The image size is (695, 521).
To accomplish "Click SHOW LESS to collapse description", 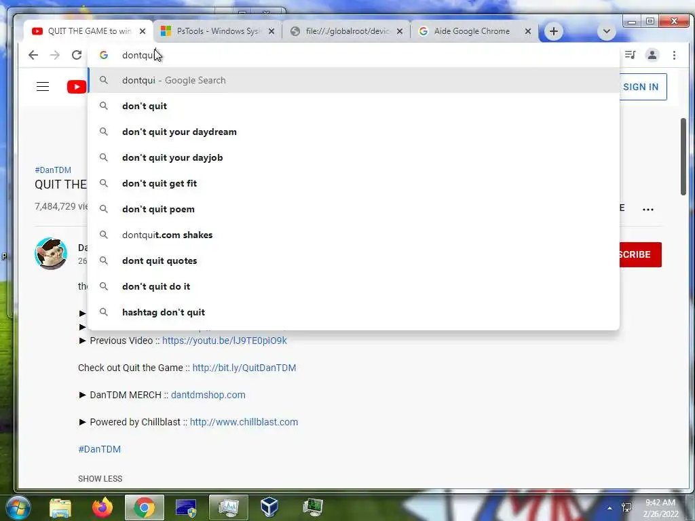I will pos(100,479).
